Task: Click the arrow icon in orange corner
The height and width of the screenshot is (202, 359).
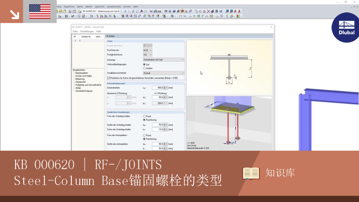Action: (14, 14)
